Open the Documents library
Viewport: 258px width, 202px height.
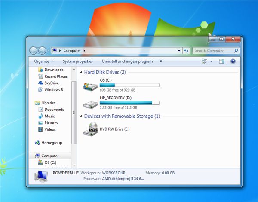[x=54, y=110]
